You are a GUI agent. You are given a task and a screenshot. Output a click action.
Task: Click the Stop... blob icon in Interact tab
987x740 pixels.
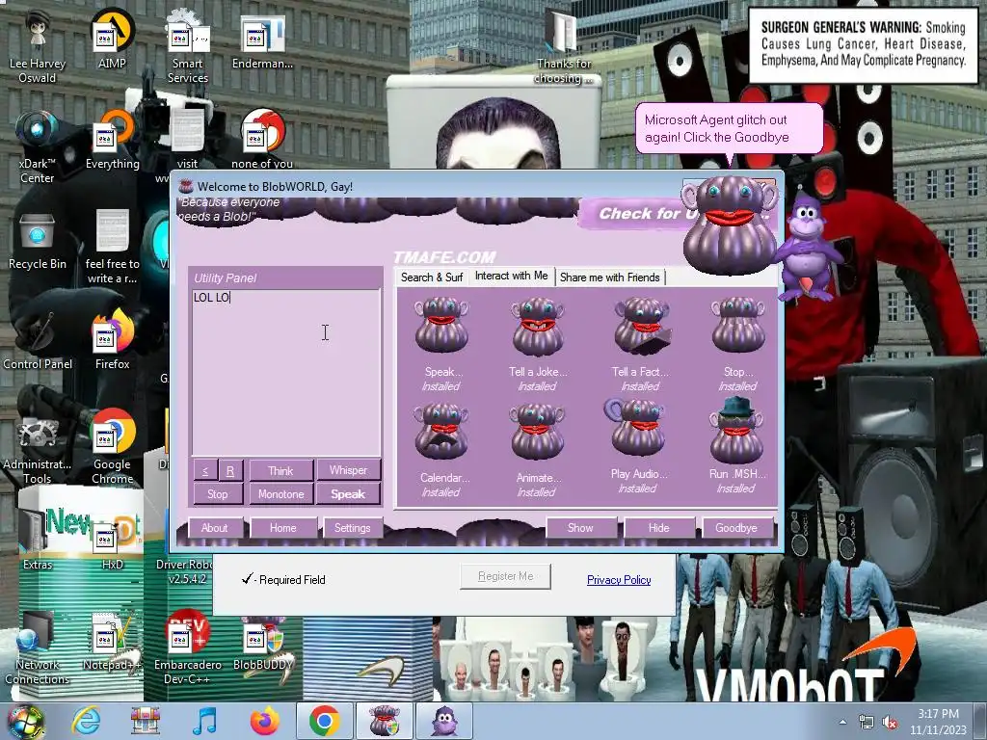pos(737,325)
